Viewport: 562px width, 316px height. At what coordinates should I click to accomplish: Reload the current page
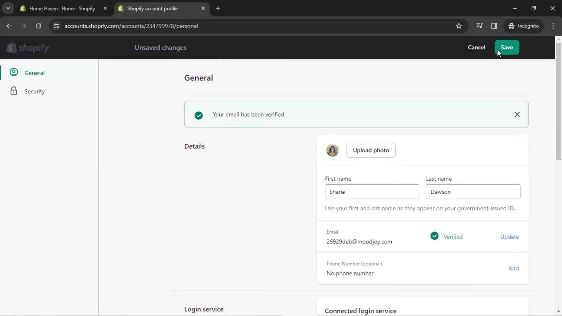click(x=38, y=26)
